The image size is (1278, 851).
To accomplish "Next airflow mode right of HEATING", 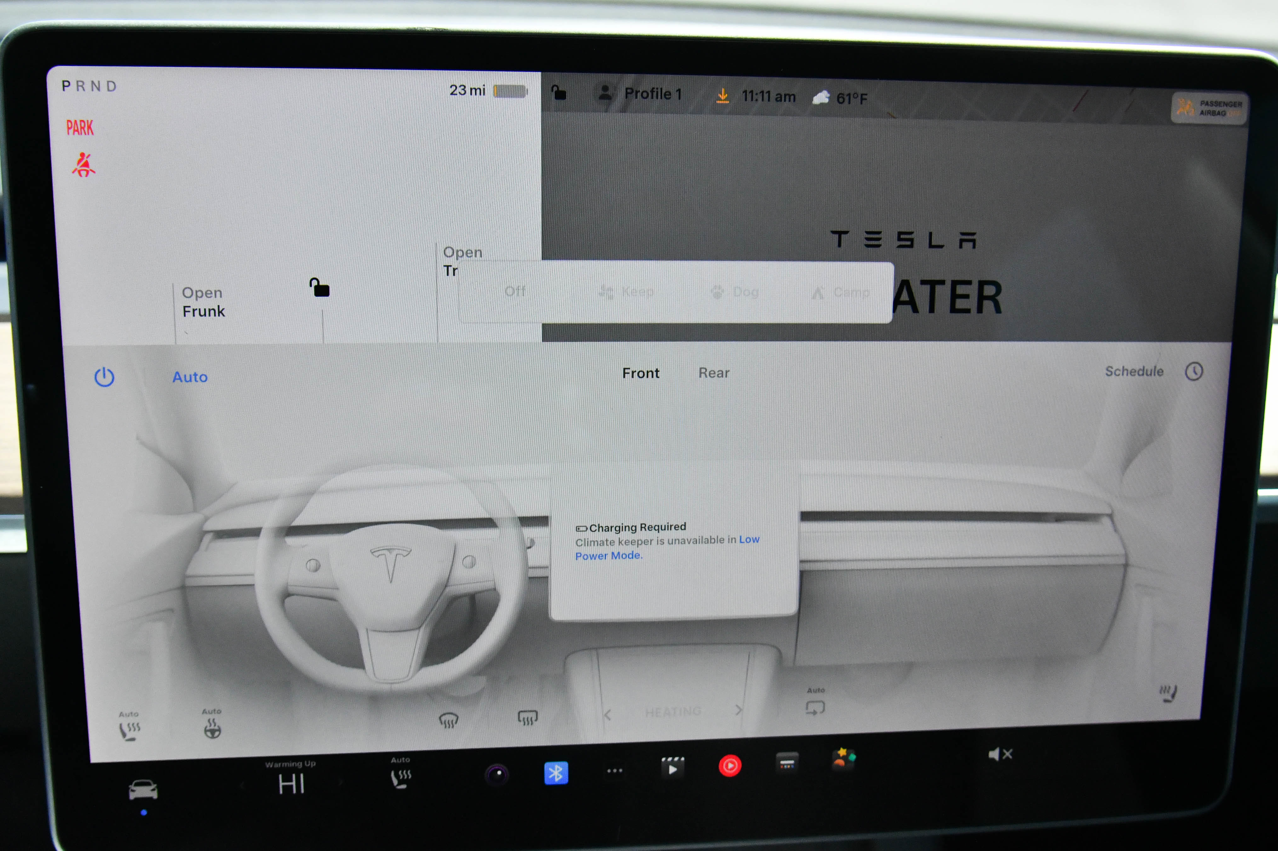I will 738,710.
